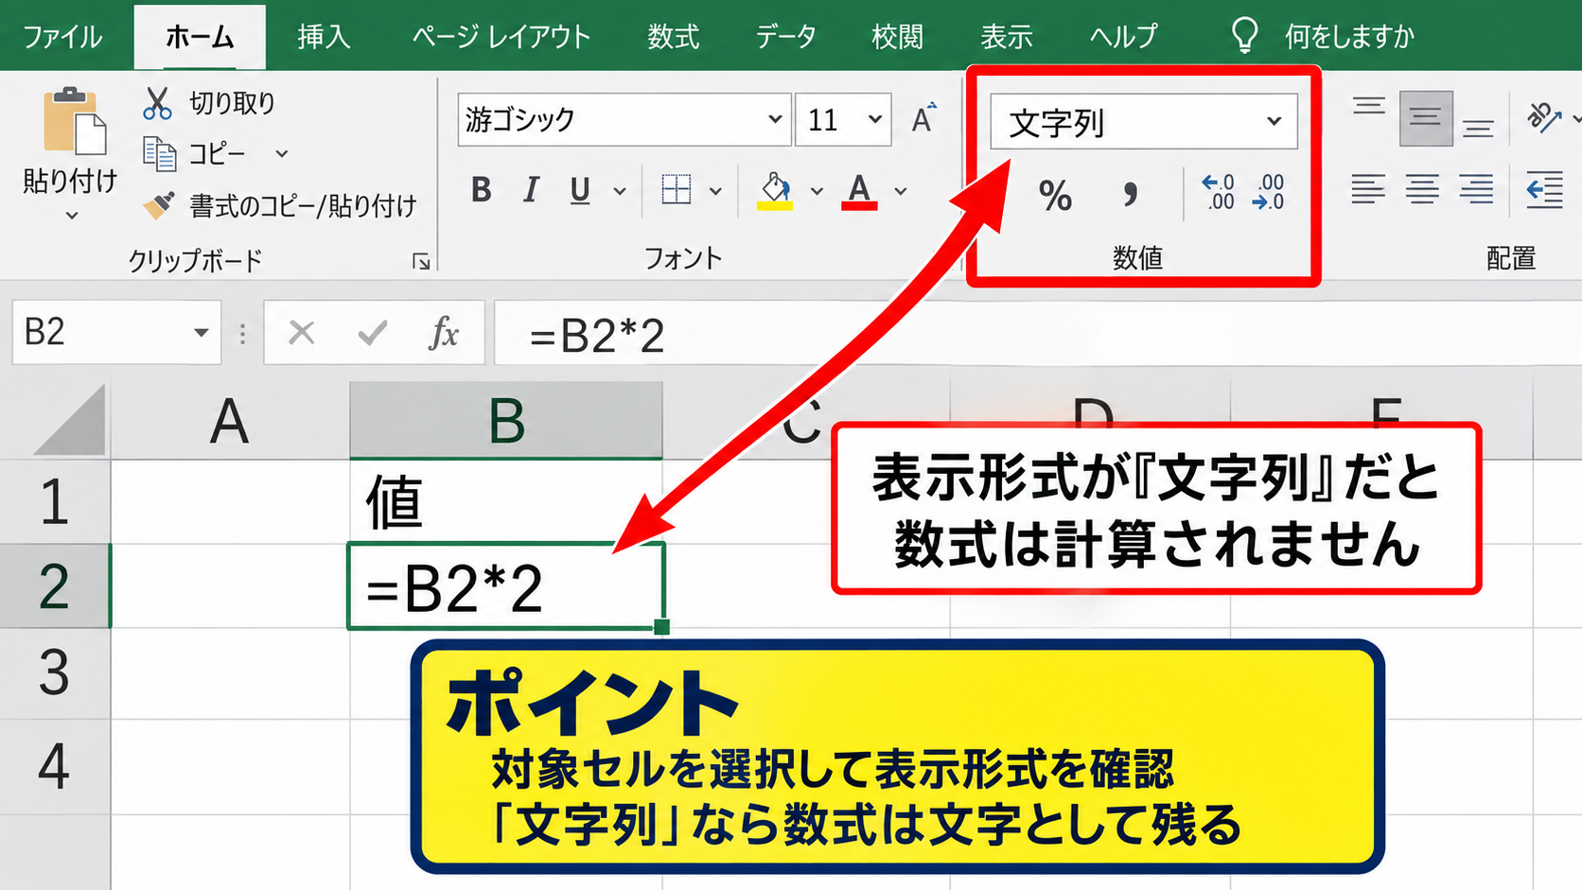Open the font size 11 dropdown
The image size is (1582, 890).
point(875,119)
